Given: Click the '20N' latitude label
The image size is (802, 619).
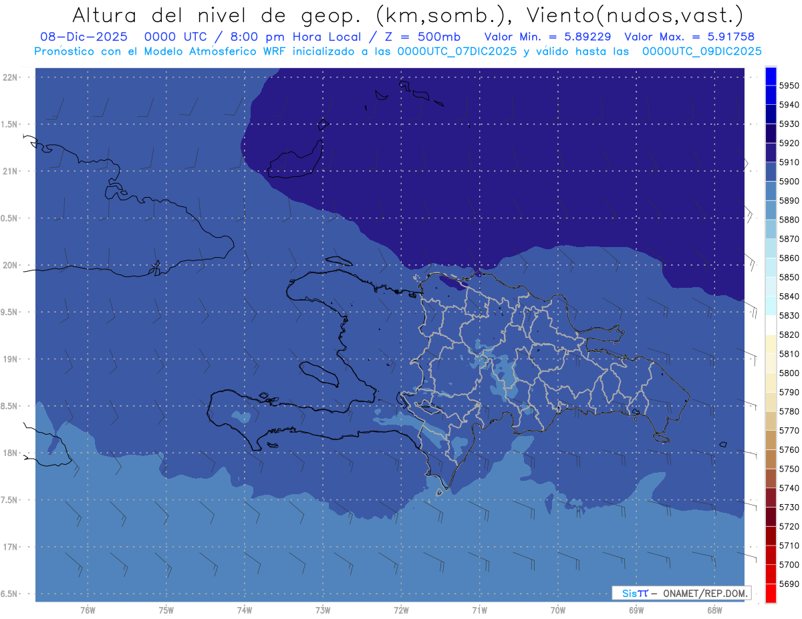Looking at the screenshot, I should pos(10,265).
